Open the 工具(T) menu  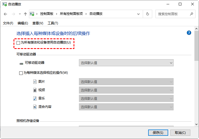click(52, 23)
